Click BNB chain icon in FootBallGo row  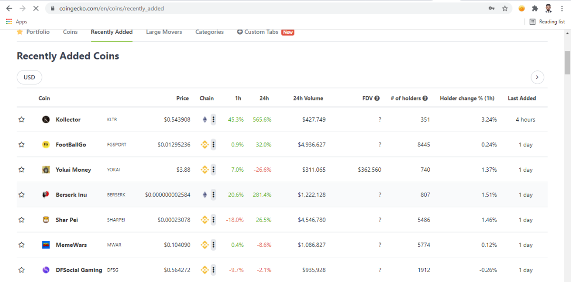click(205, 145)
